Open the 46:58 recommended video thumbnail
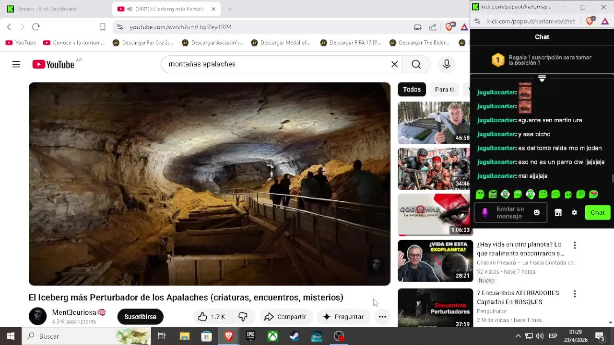Screen dimensions: 614x345 pos(434,123)
